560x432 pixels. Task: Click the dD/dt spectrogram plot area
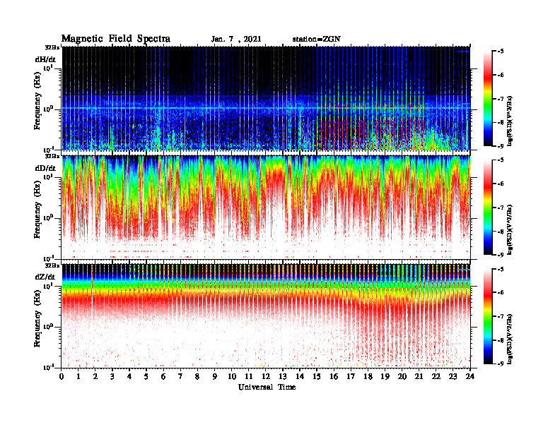point(266,208)
